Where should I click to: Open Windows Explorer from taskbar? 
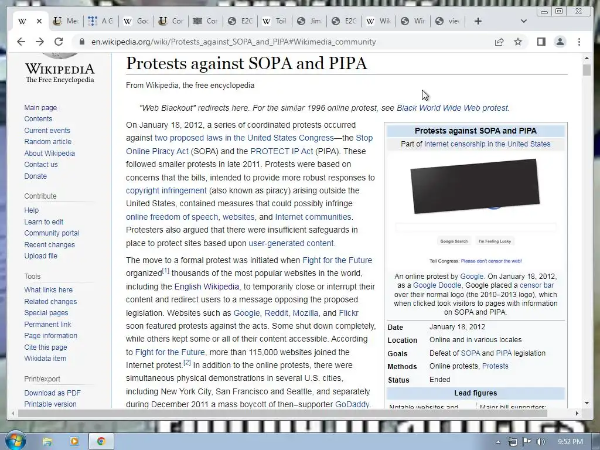(47, 442)
